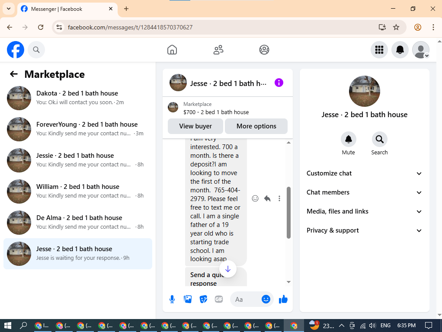Open the taskbar volume control

click(x=372, y=326)
